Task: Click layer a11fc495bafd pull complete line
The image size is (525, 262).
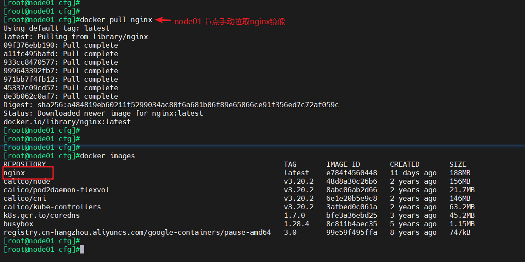Action: click(x=61, y=54)
